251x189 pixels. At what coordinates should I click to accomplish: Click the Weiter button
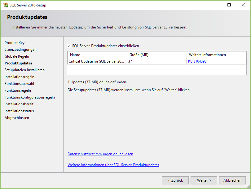click(204, 180)
